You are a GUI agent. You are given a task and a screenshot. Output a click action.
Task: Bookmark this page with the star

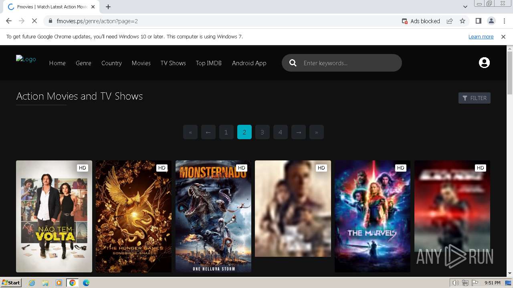[463, 21]
